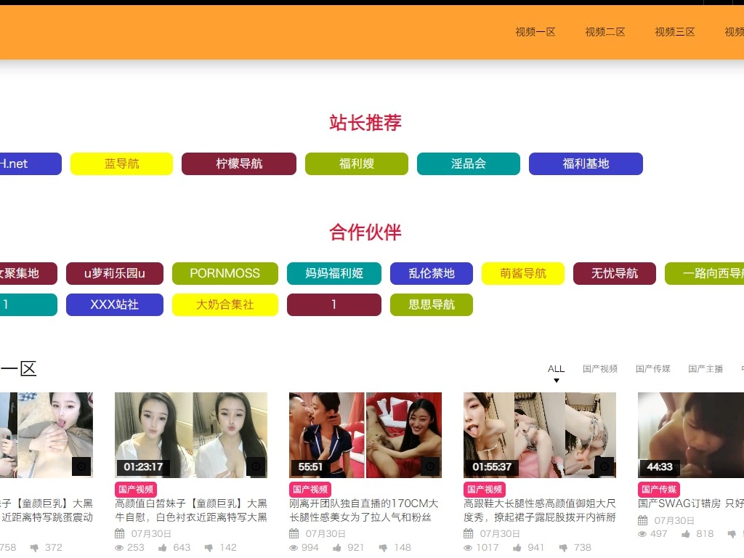The width and height of the screenshot is (744, 558).
Task: Open the 视频一区 navigation tab
Action: 535,32
